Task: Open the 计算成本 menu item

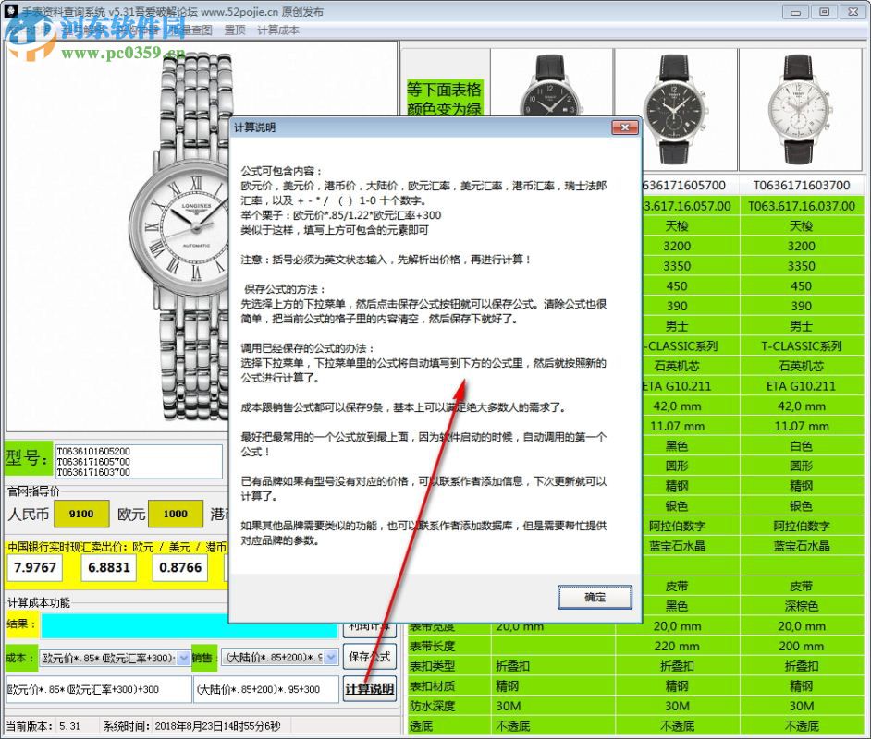Action: (x=277, y=29)
